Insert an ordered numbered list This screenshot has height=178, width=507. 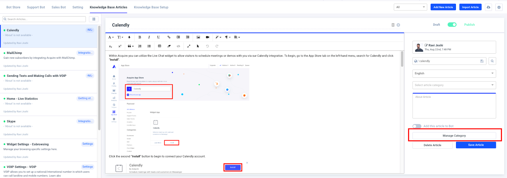pyautogui.click(x=140, y=46)
